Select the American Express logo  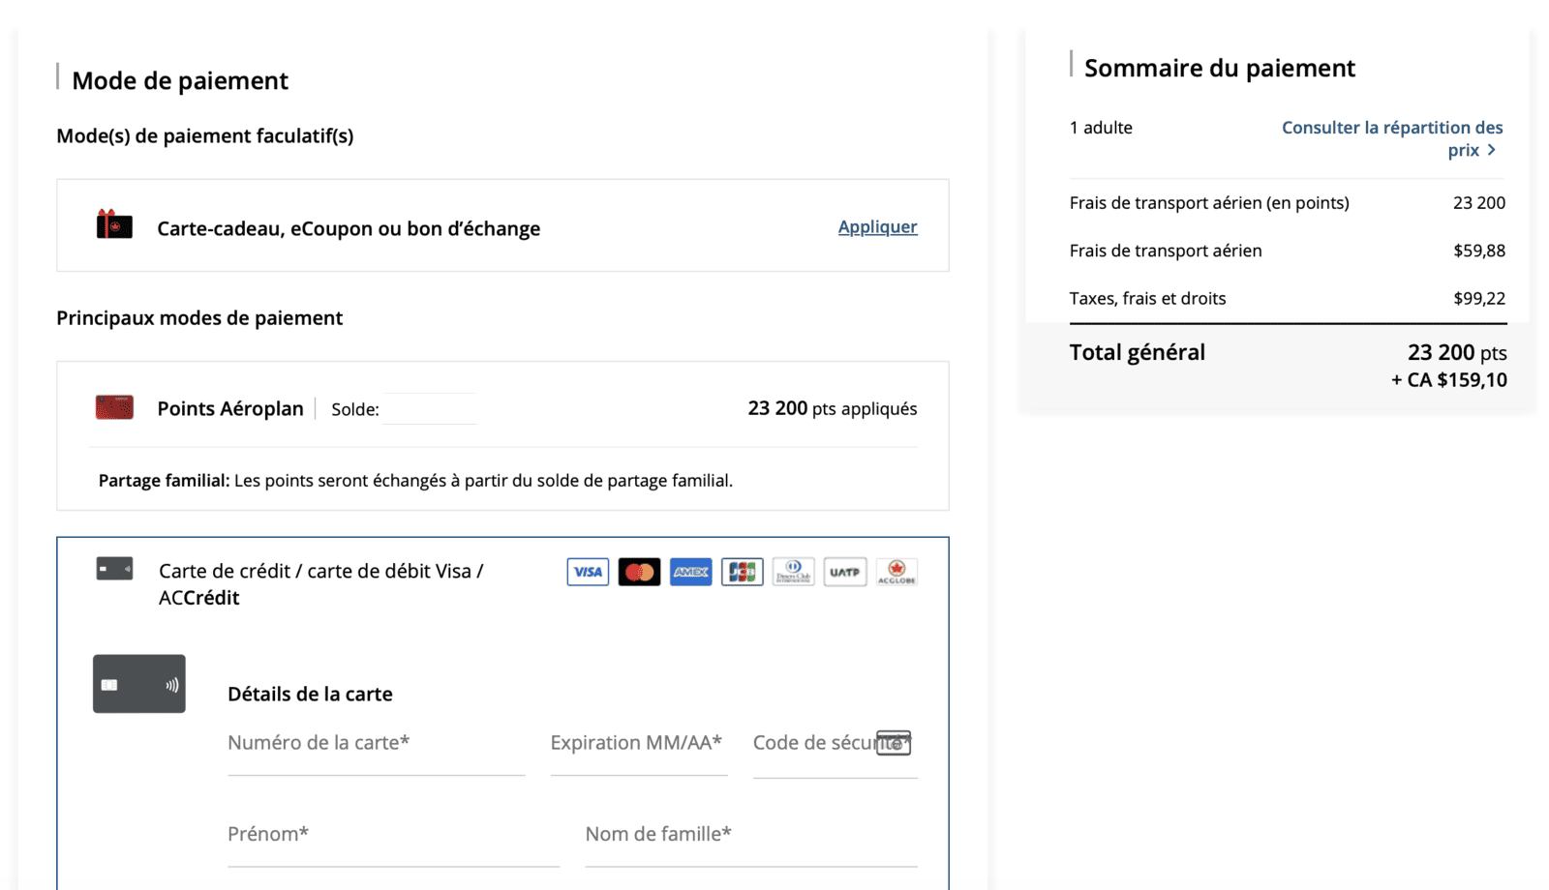tap(691, 572)
